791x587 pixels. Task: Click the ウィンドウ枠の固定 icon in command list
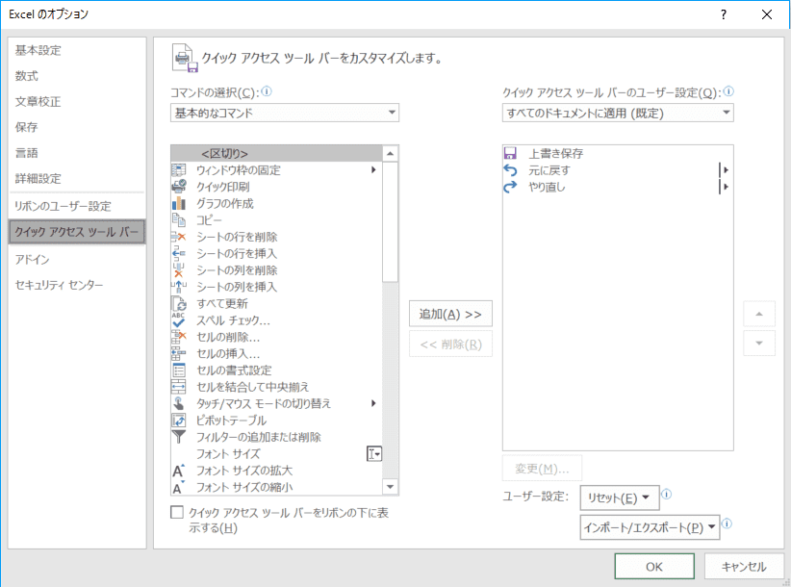[x=179, y=170]
